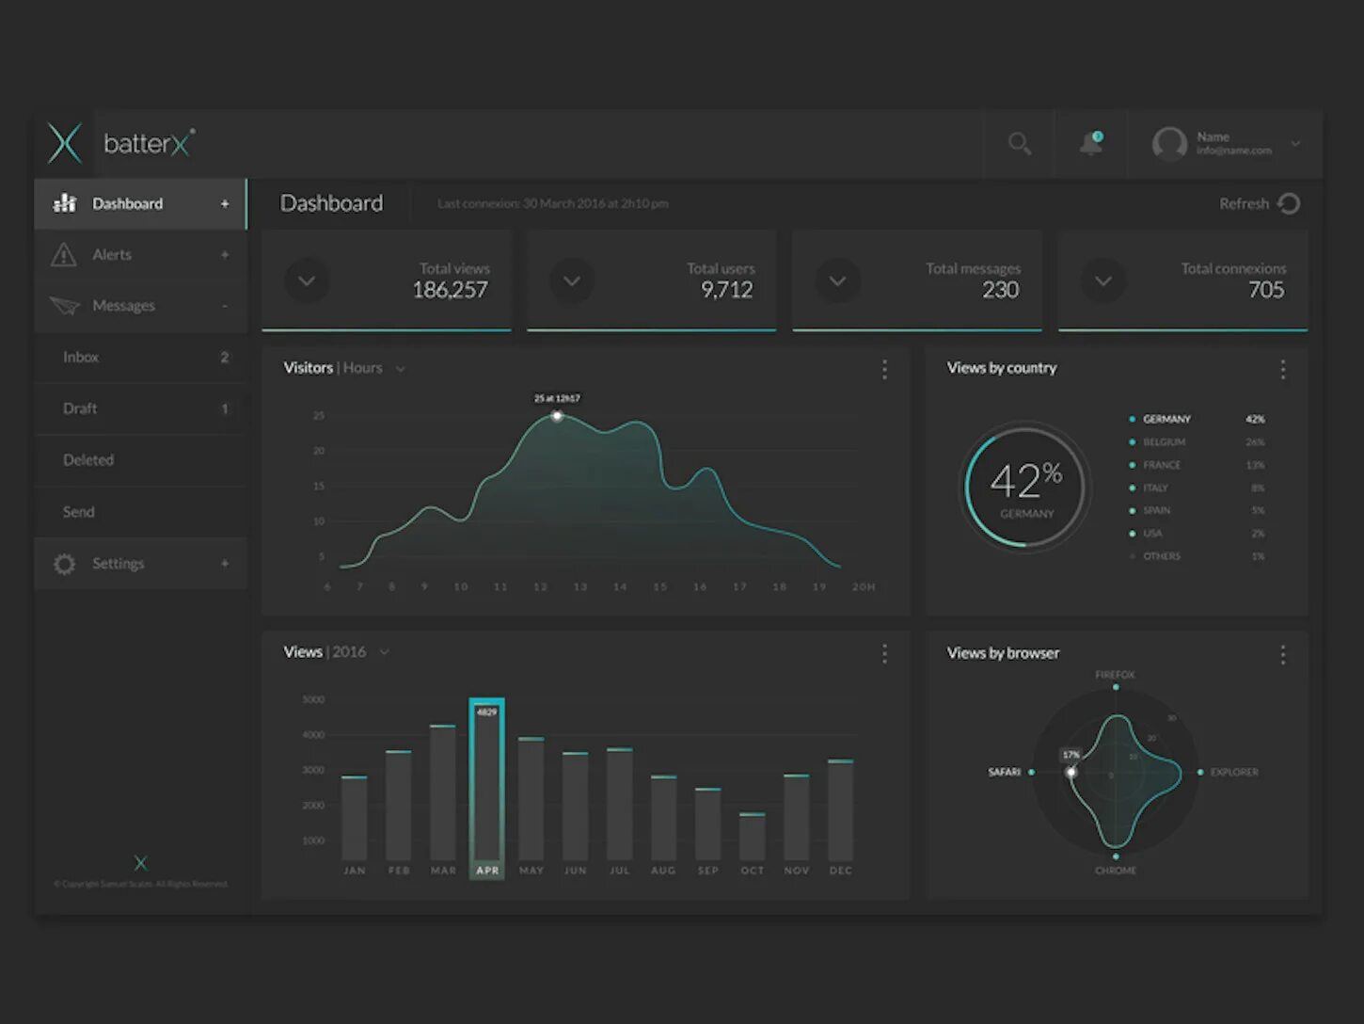The height and width of the screenshot is (1024, 1364).
Task: Click the EXPLORER radar axis label
Action: (1234, 773)
